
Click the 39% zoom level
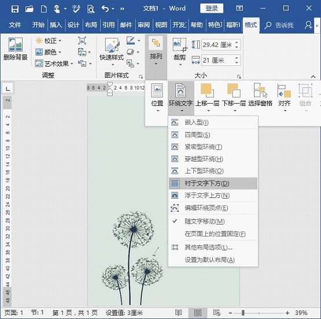click(301, 313)
